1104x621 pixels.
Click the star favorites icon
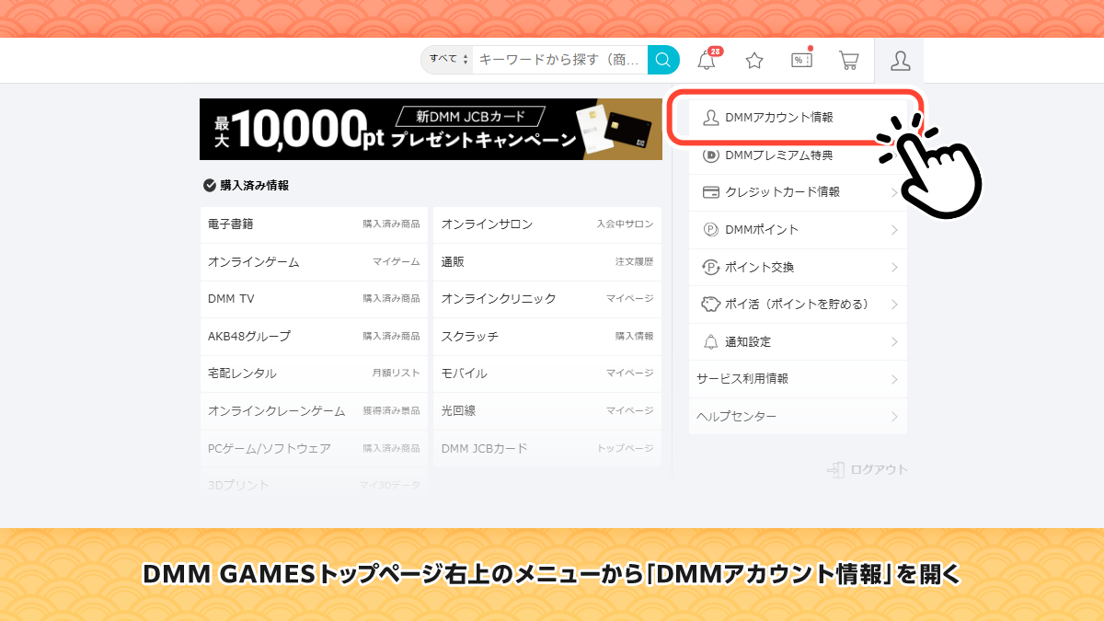(754, 61)
